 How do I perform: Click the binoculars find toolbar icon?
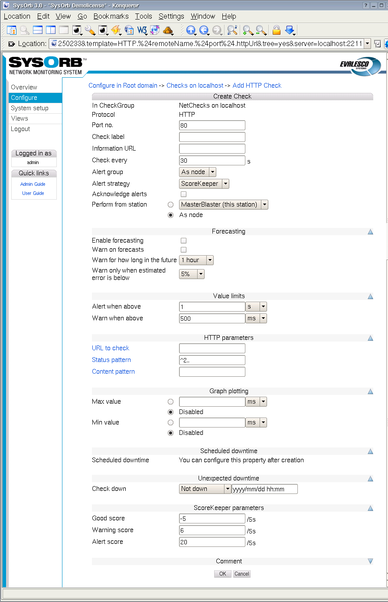232,30
